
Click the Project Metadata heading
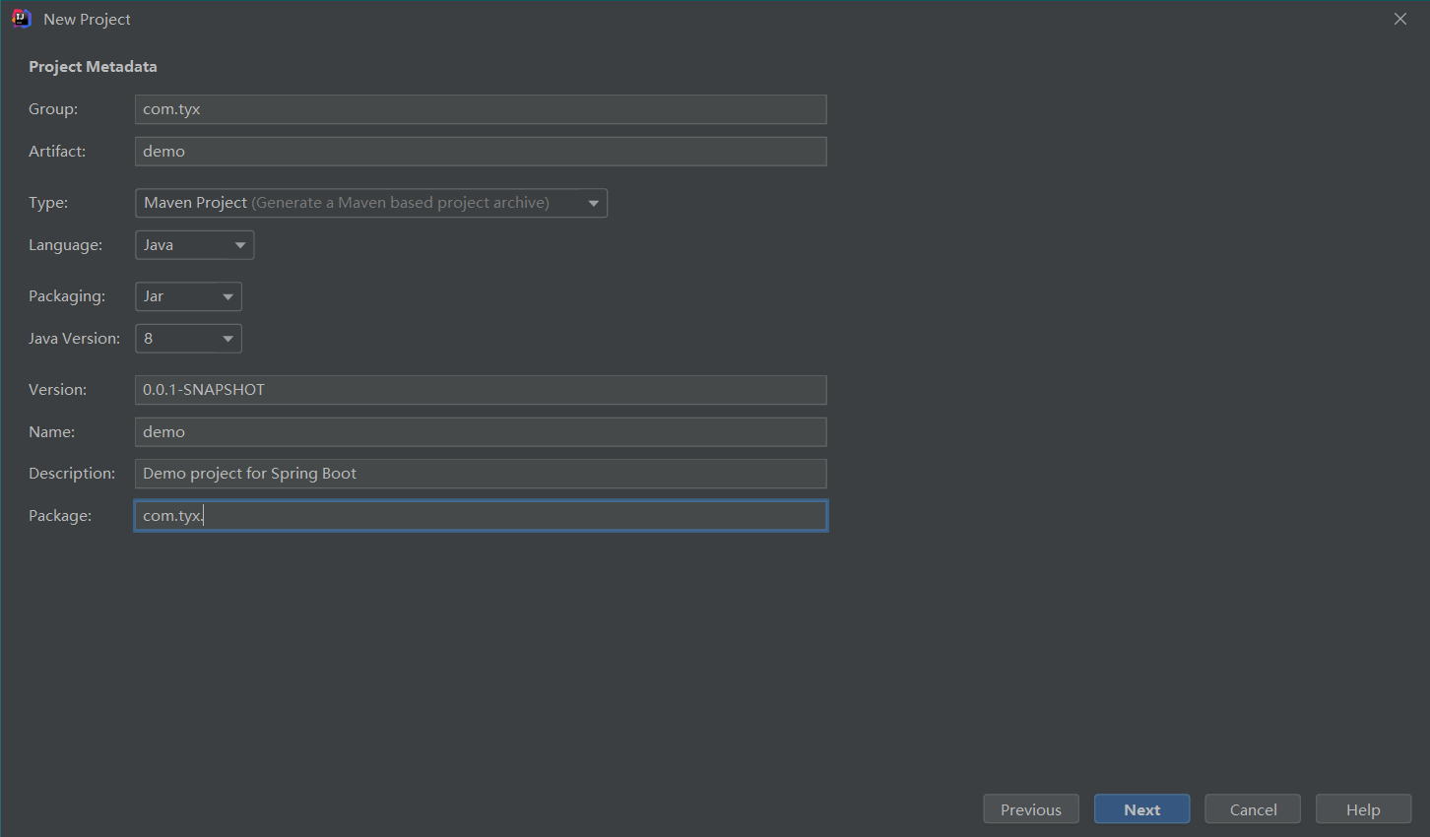93,67
